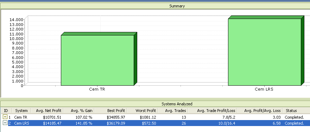Click best profit $34855.97 cell
Screen dimensions: 310x132
116,117
